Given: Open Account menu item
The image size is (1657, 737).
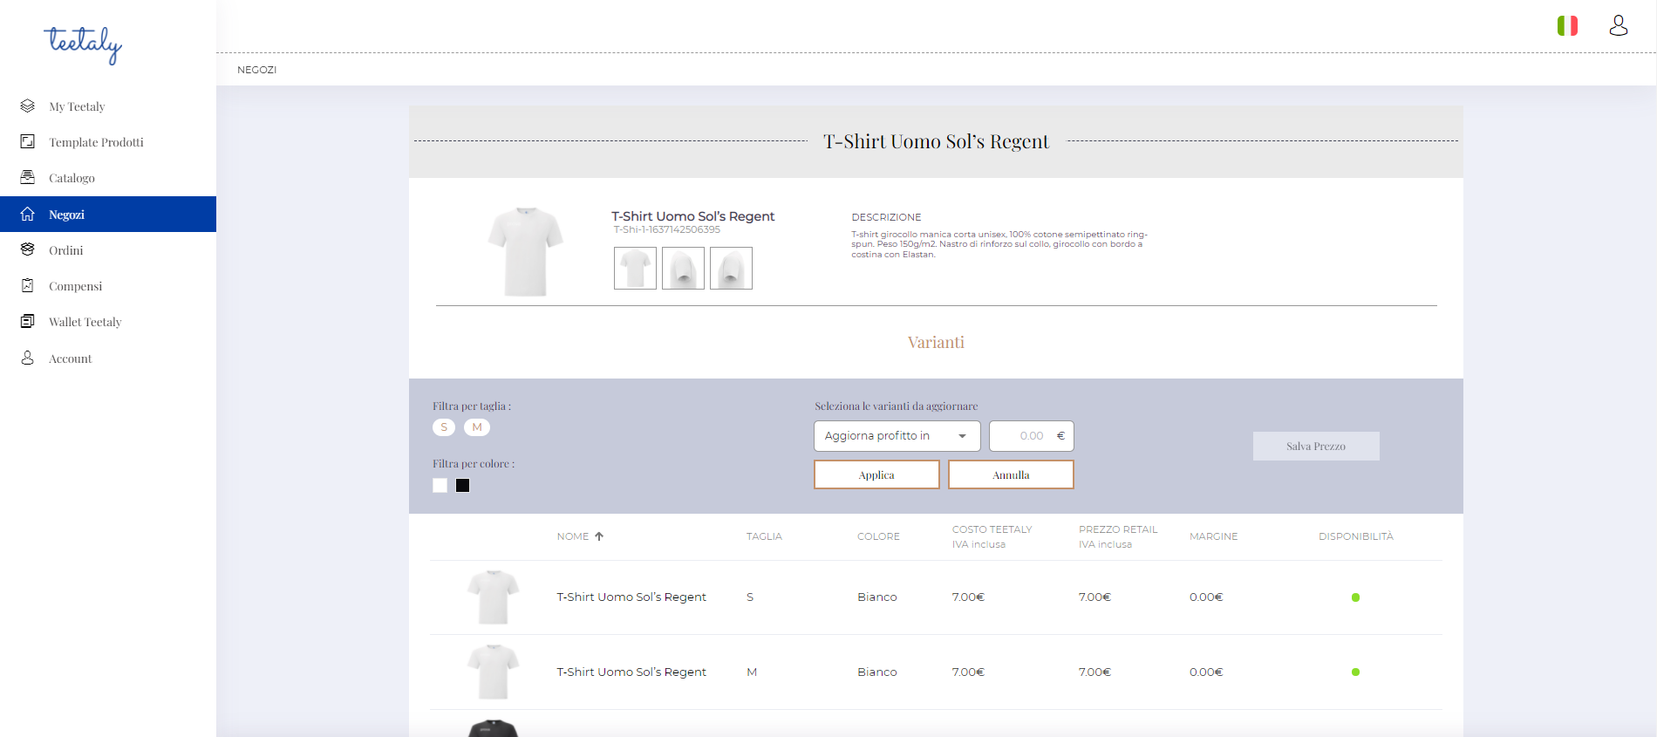Looking at the screenshot, I should (70, 358).
